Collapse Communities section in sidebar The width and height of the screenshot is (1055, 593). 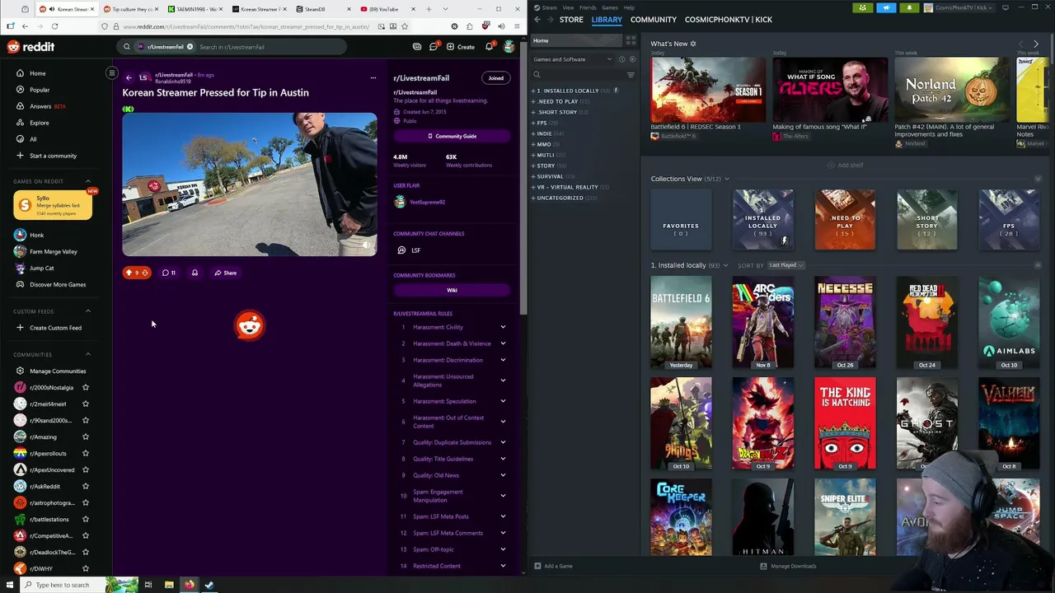88,354
